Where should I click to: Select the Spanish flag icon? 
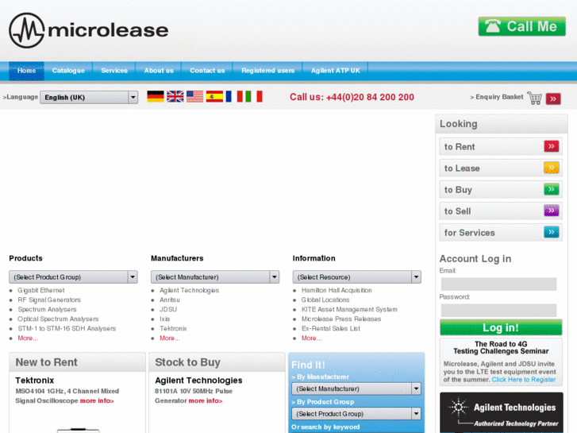coord(214,97)
